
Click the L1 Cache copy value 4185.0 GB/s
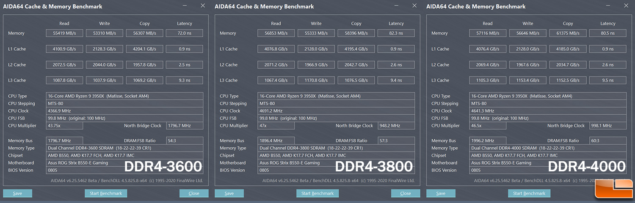pos(568,49)
